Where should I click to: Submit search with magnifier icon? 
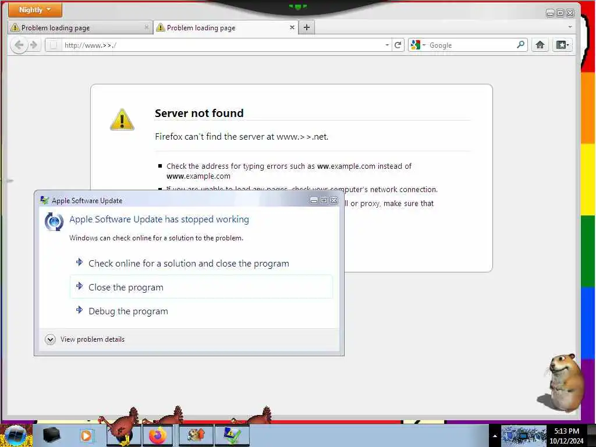520,45
